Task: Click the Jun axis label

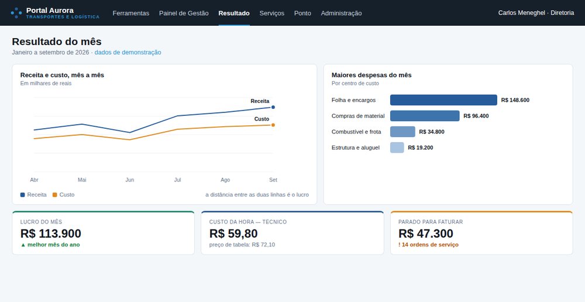Action: 129,180
